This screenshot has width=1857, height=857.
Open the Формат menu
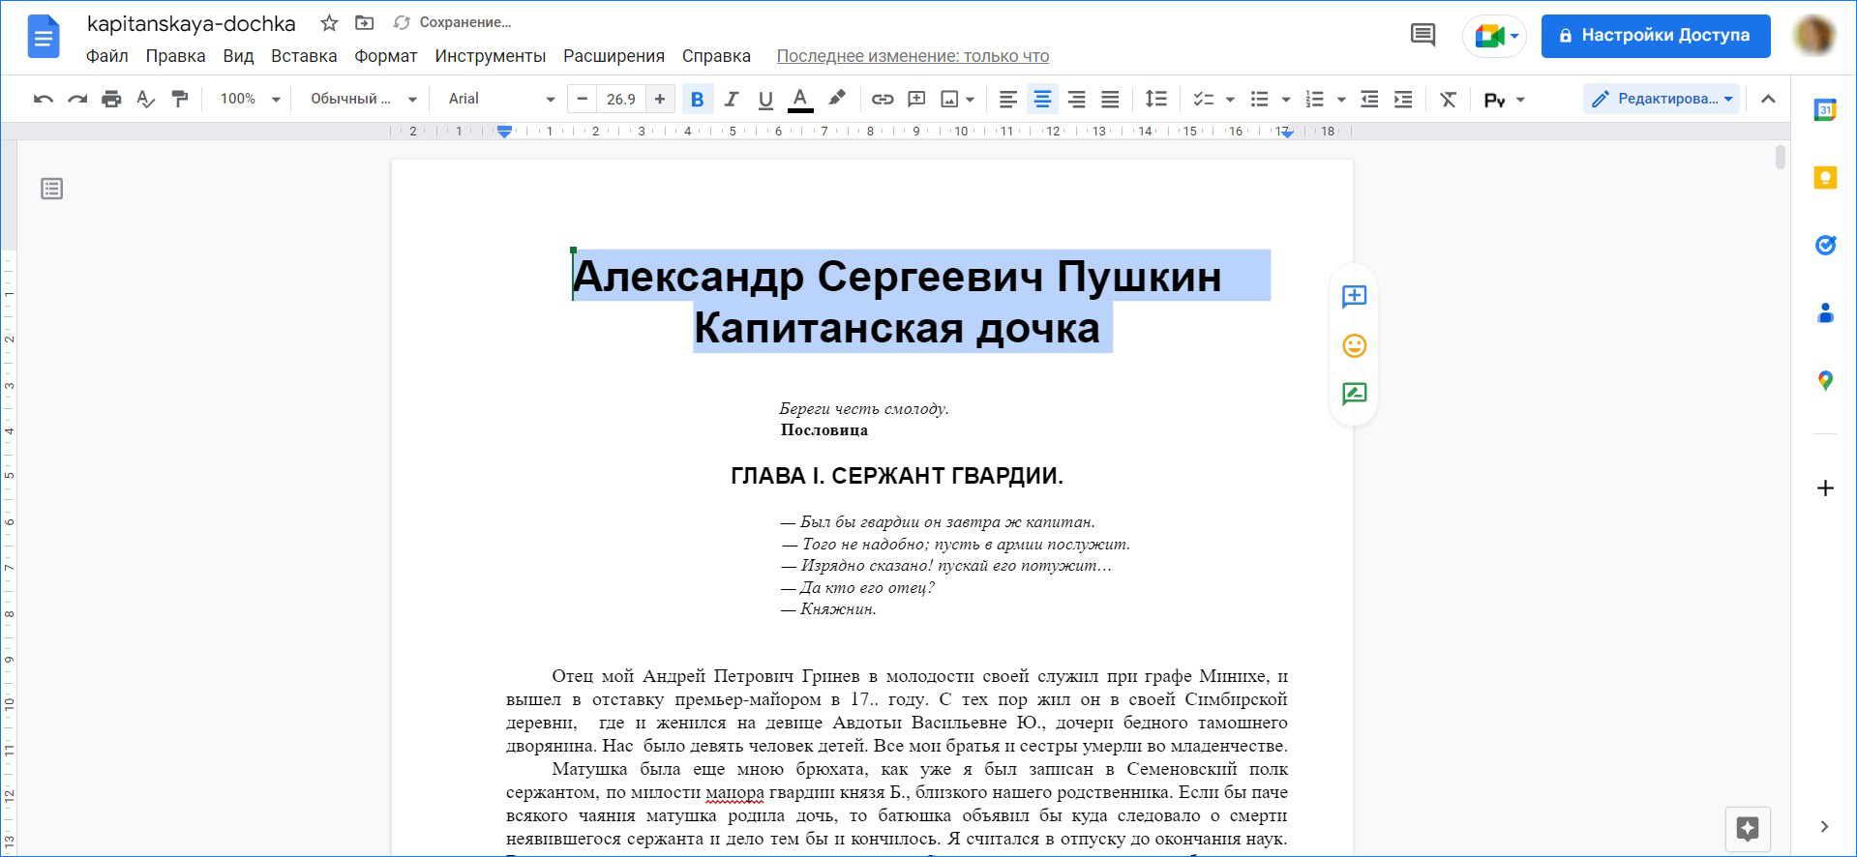386,56
